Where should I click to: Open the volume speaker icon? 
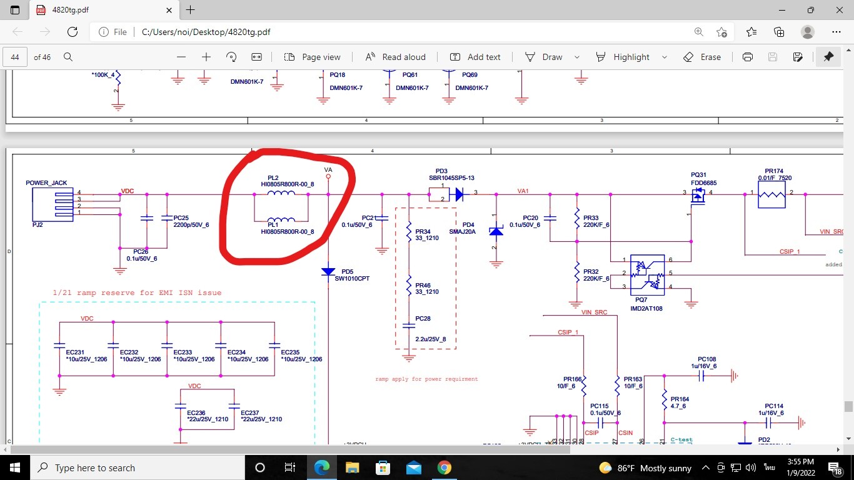point(751,467)
